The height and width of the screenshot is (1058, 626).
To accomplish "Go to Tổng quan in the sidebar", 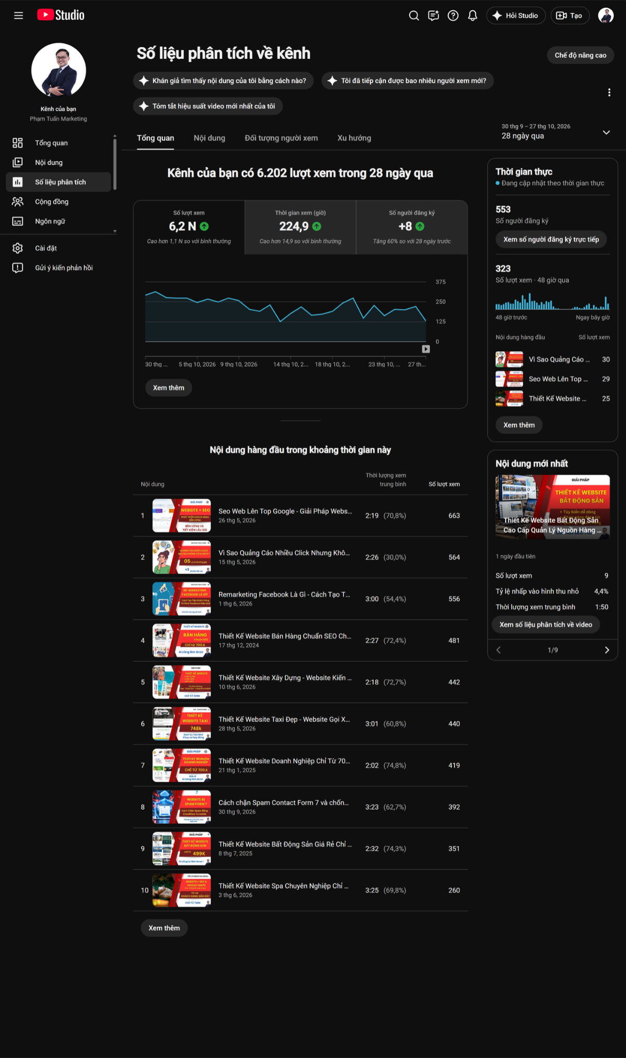I will point(58,143).
